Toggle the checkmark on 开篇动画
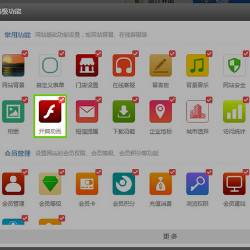This screenshot has width=250, height=250. [x=62, y=100]
